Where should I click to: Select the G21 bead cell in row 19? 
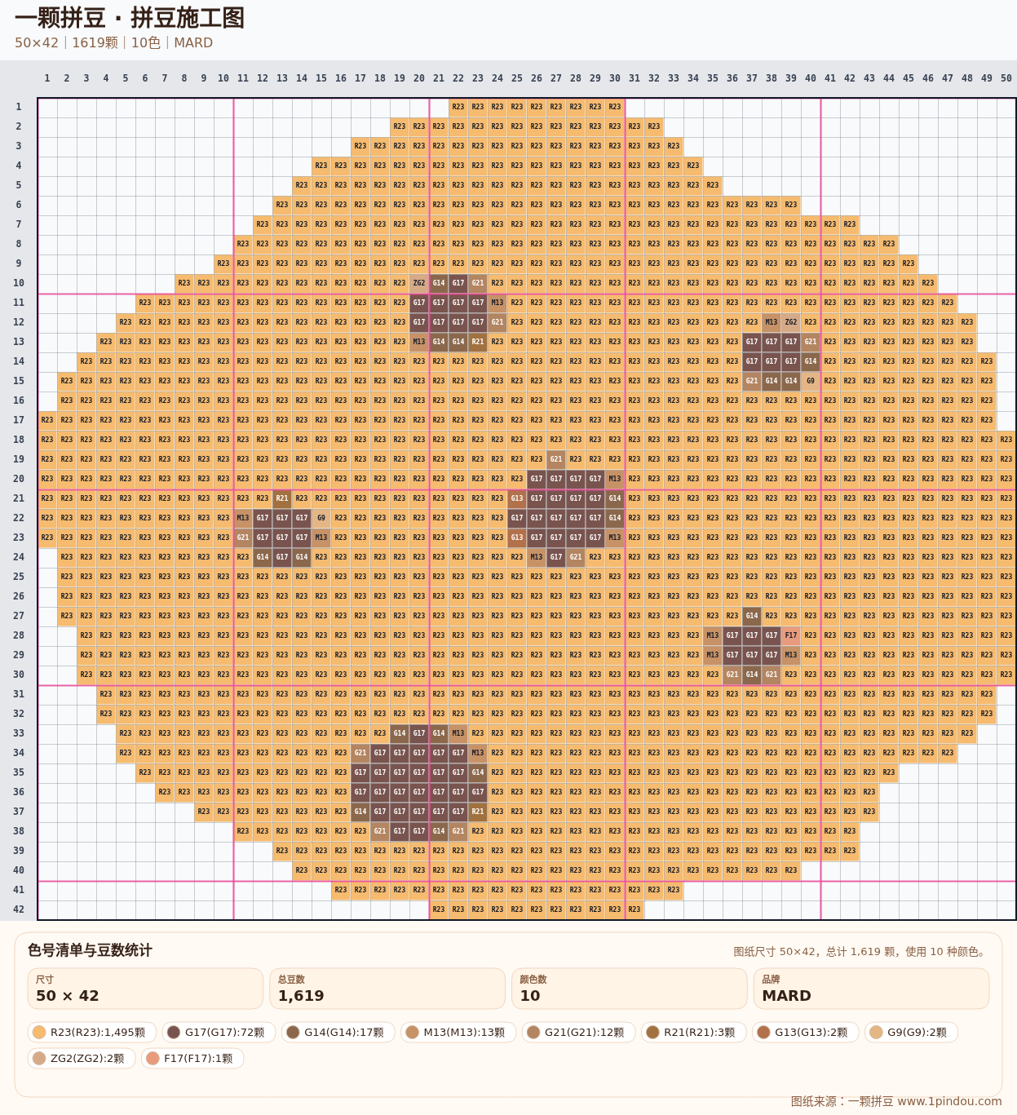pyautogui.click(x=556, y=459)
